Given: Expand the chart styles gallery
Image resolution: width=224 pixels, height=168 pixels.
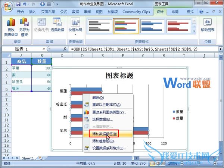Looking at the screenshot, I should coord(194,31).
